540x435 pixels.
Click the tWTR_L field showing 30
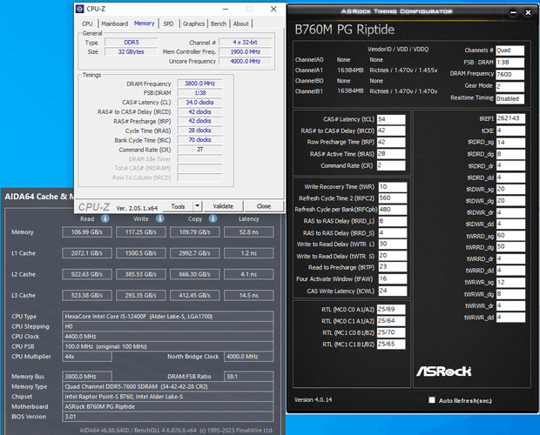coord(393,244)
